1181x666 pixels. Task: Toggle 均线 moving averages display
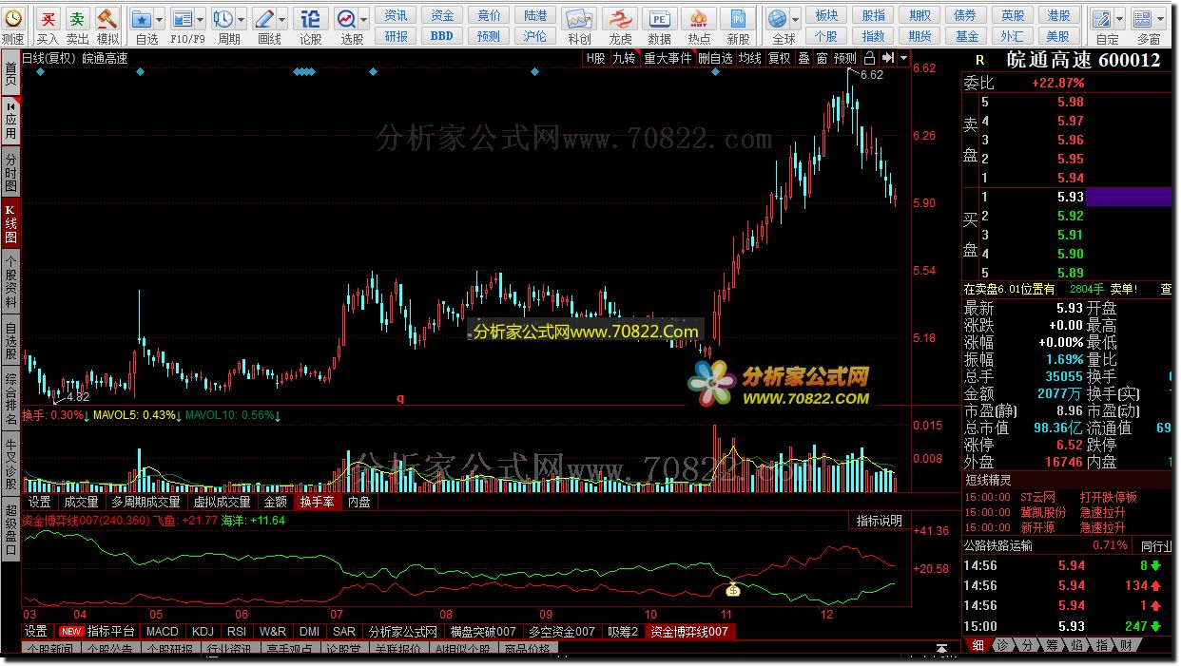click(750, 58)
